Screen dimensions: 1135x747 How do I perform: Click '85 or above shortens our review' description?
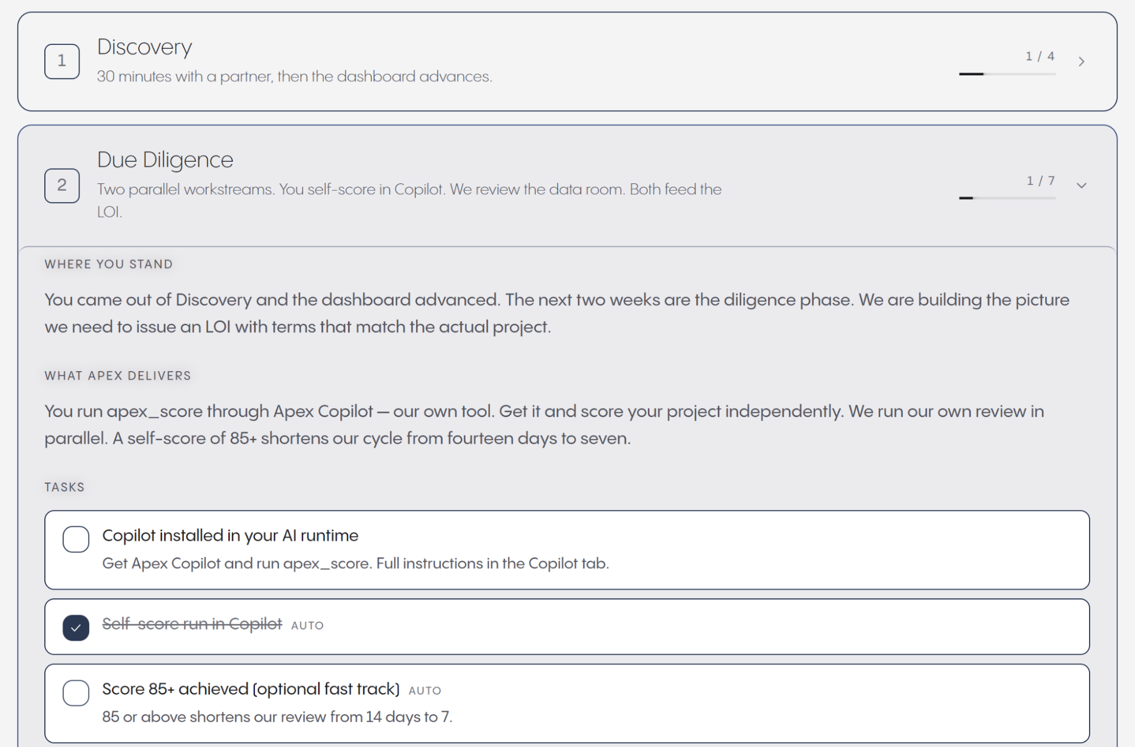[277, 716]
